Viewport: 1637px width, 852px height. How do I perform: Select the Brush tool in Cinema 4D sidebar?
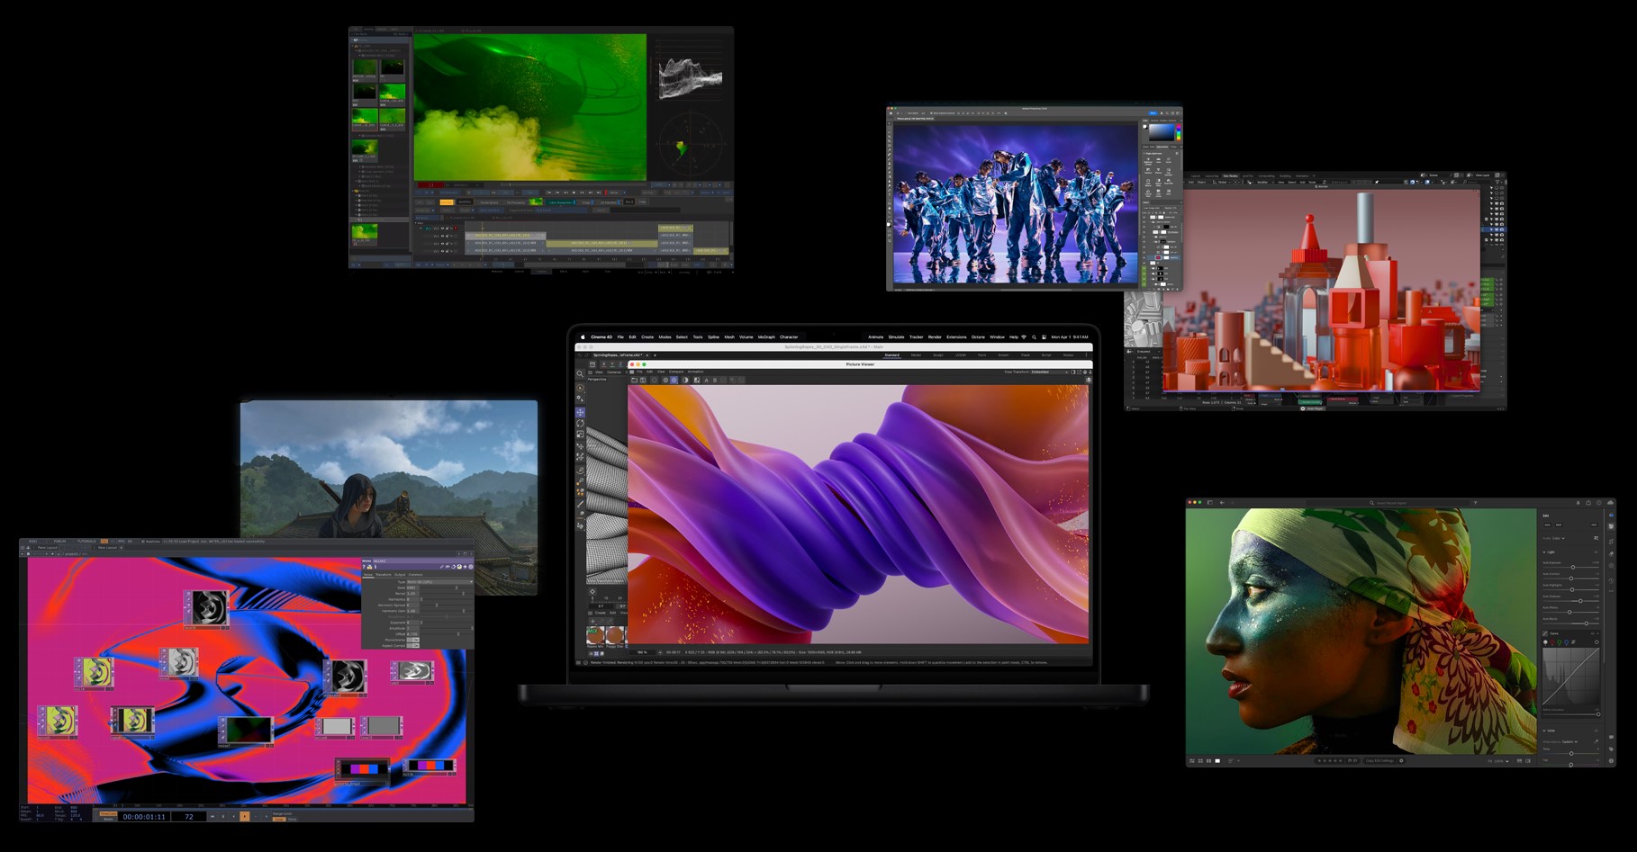(580, 504)
